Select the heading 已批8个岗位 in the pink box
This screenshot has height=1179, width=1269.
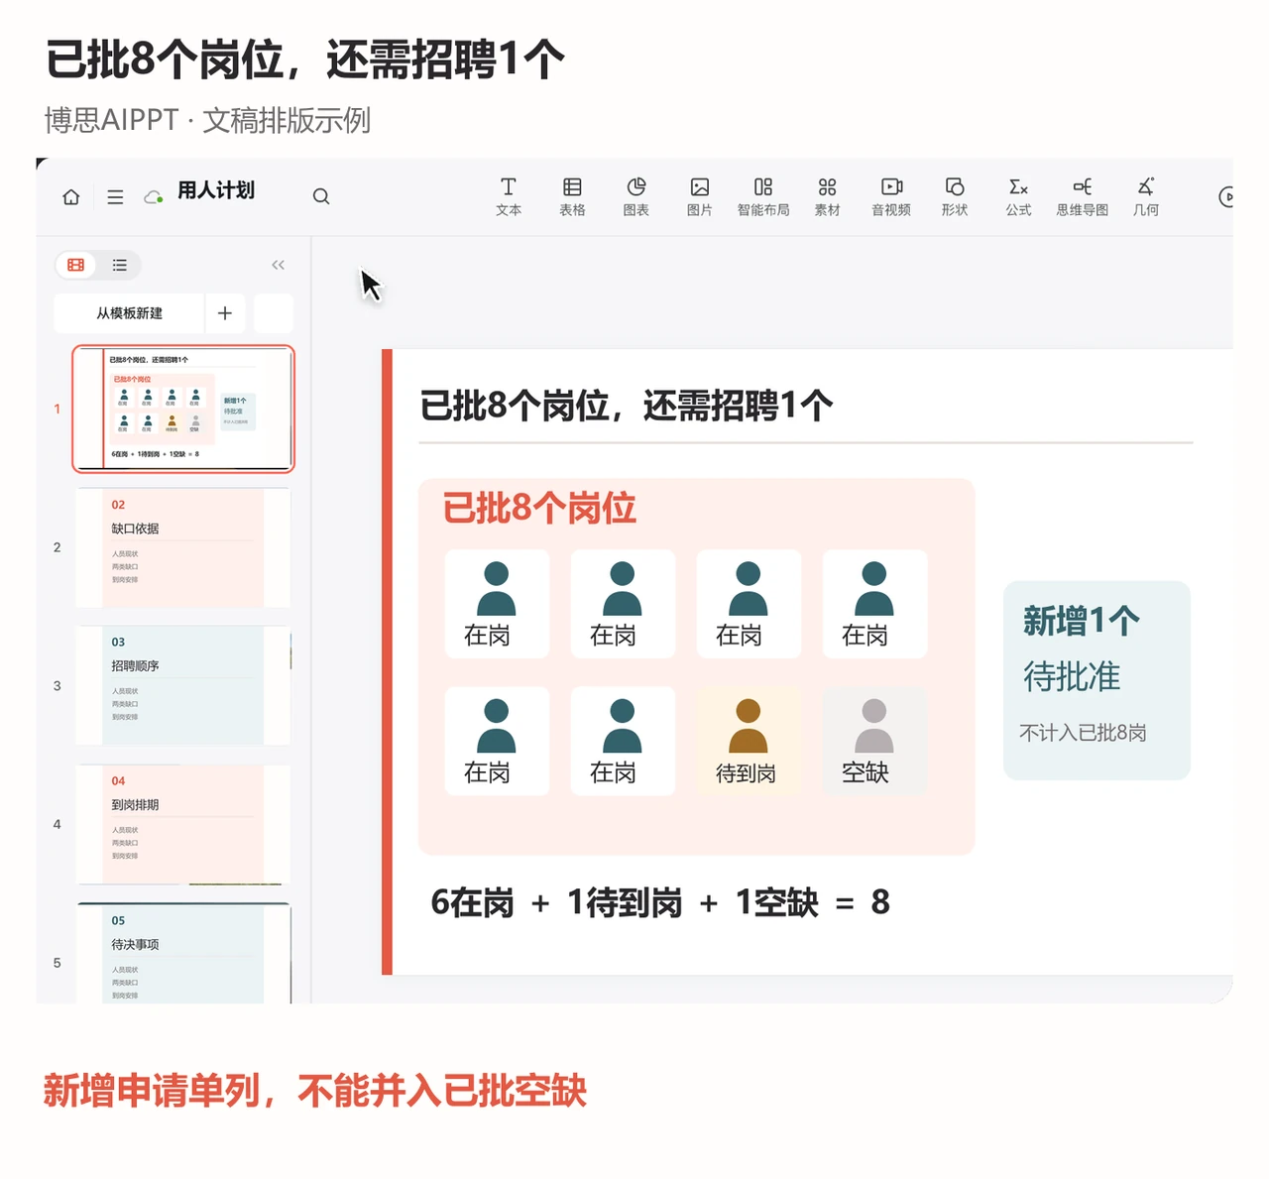coord(539,508)
